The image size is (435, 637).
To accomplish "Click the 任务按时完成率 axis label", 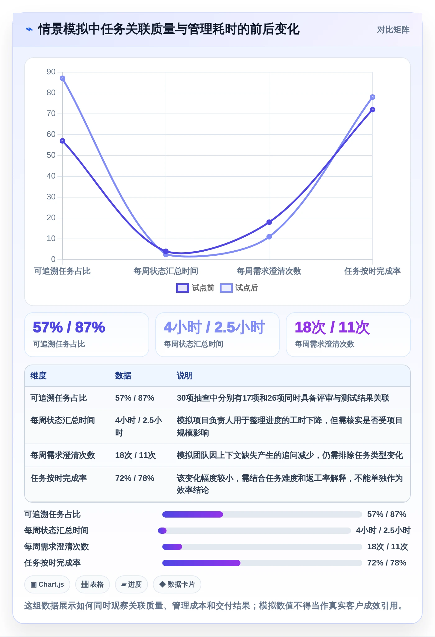I will pos(372,271).
